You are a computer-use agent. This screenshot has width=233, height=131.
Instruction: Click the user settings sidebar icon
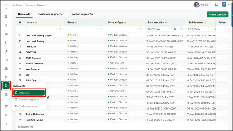point(6,77)
